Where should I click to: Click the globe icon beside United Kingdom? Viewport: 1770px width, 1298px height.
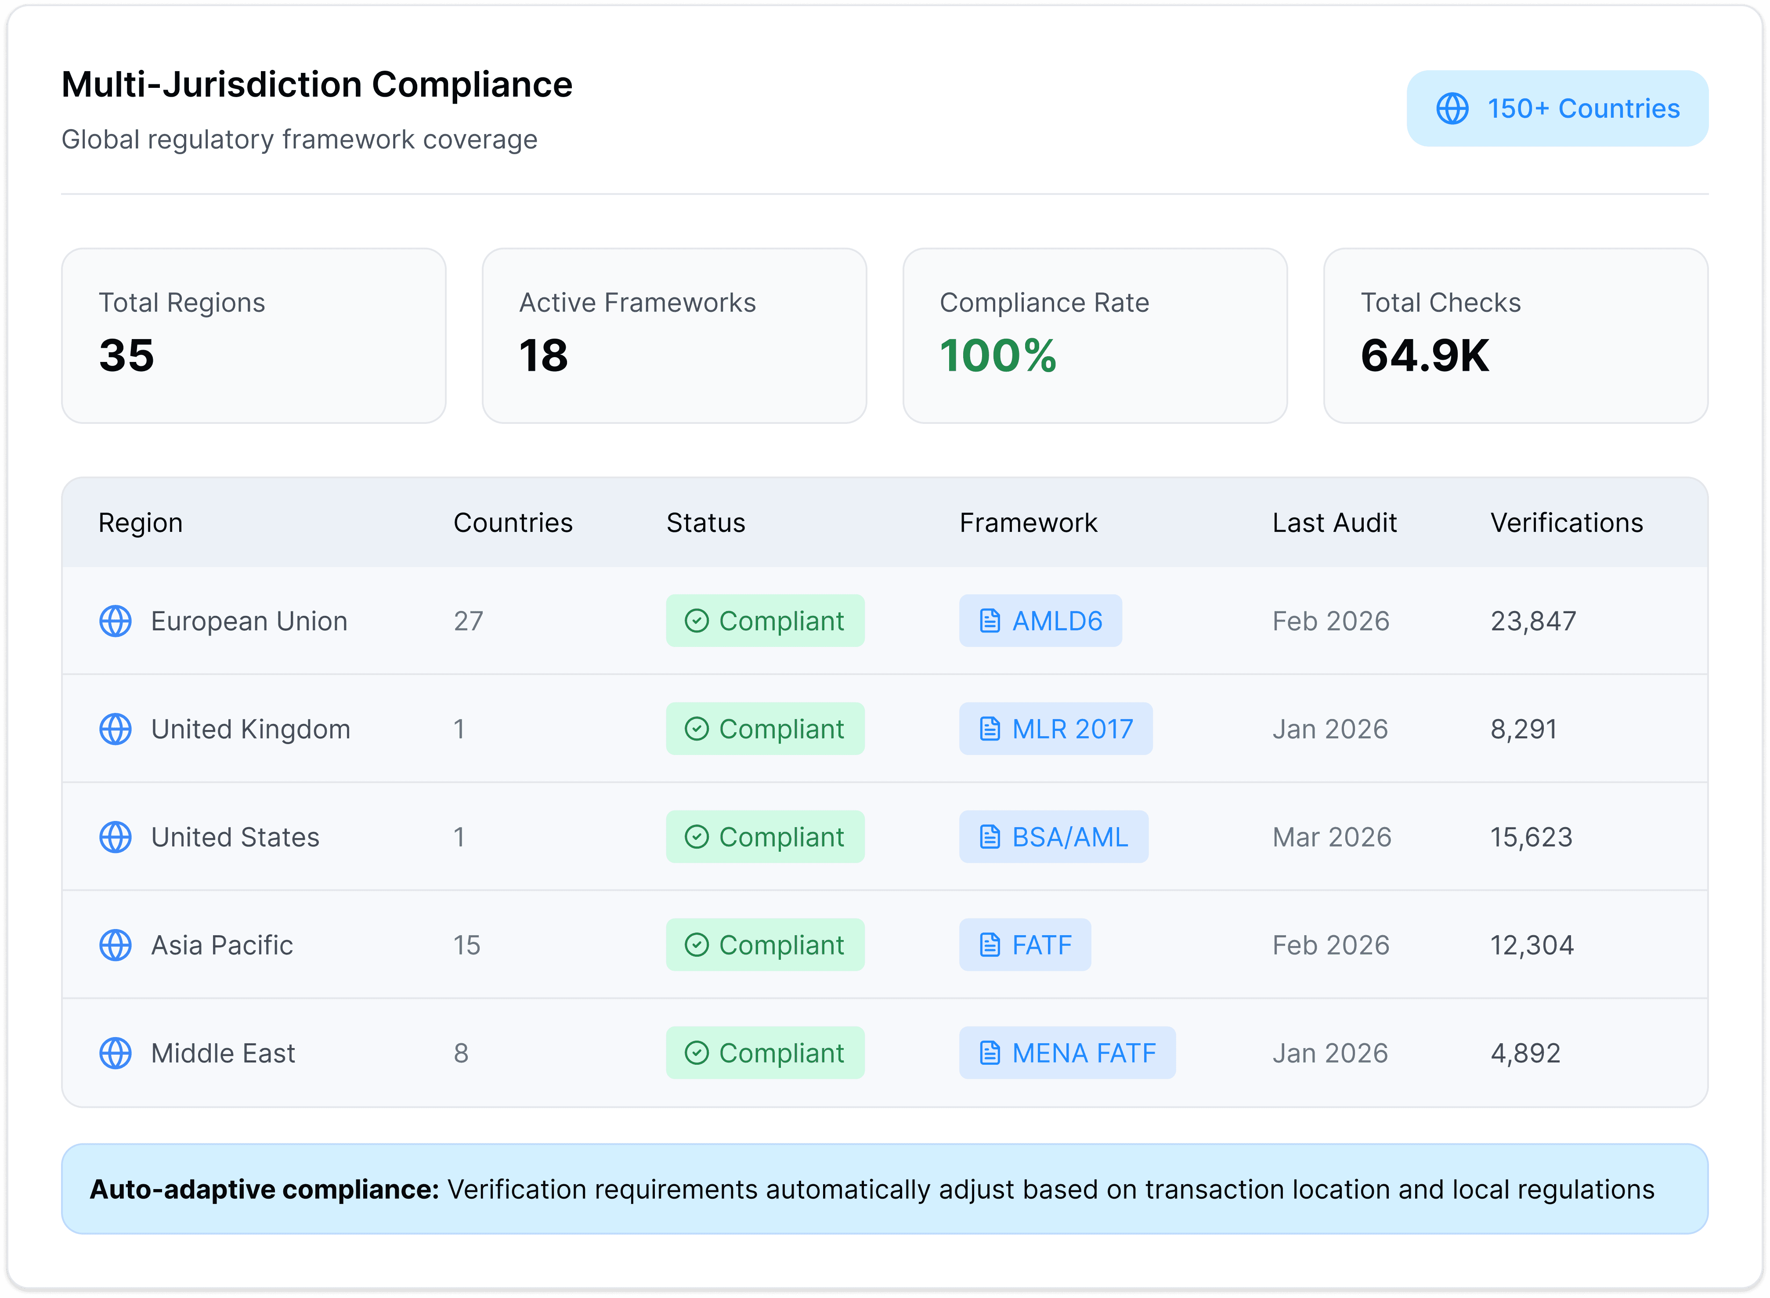coord(116,729)
